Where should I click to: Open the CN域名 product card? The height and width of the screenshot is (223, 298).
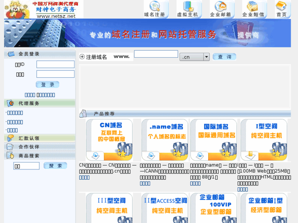pos(109,140)
